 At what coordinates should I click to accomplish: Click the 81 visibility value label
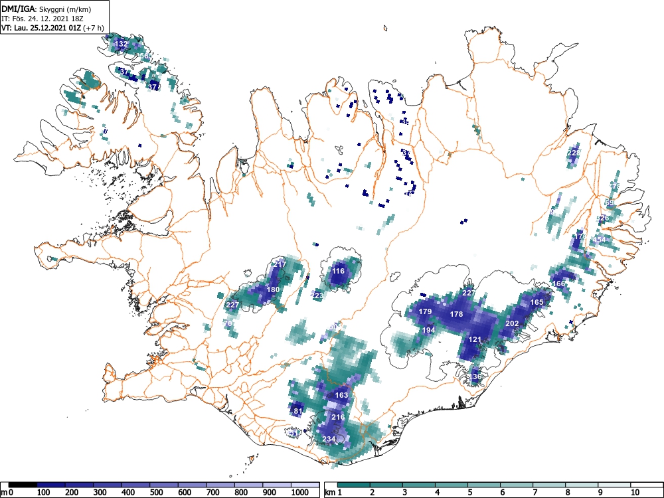pyautogui.click(x=297, y=410)
